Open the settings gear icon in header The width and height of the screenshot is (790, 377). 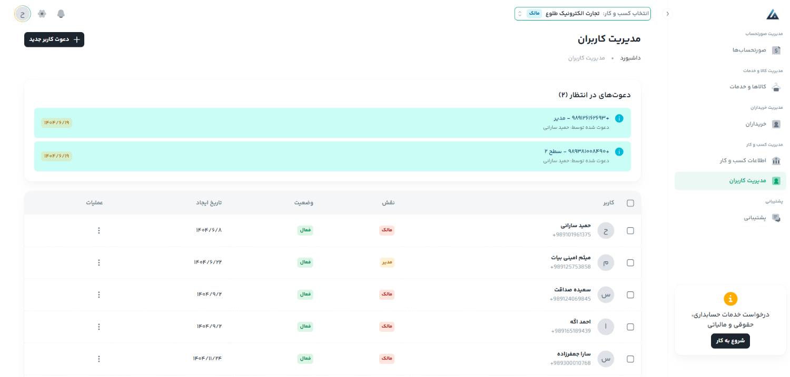[42, 14]
